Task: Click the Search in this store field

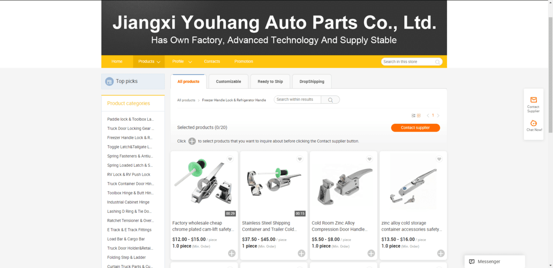Action: pyautogui.click(x=408, y=62)
